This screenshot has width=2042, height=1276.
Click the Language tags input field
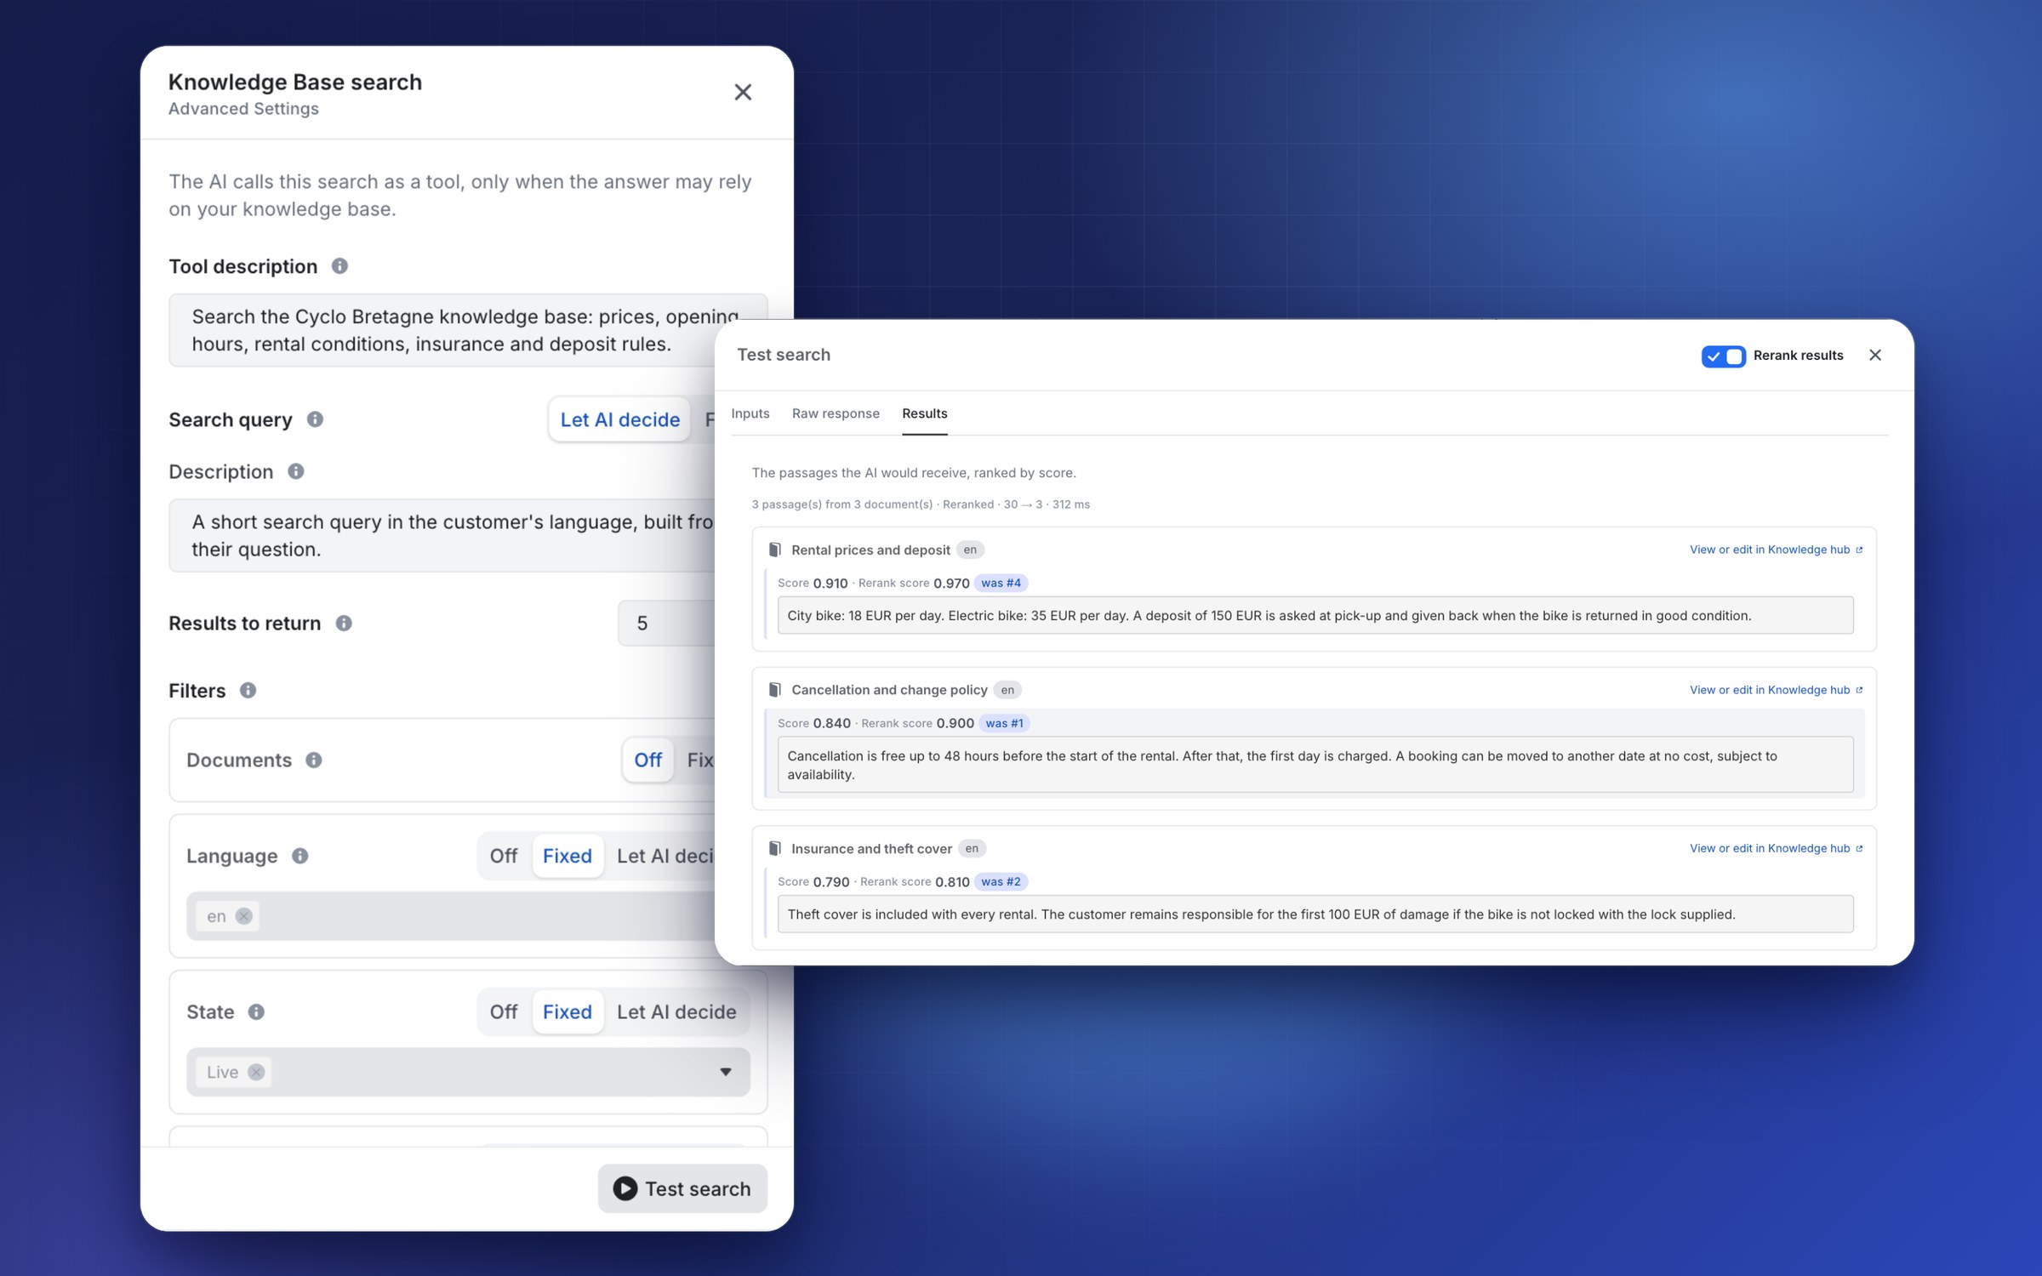[453, 916]
